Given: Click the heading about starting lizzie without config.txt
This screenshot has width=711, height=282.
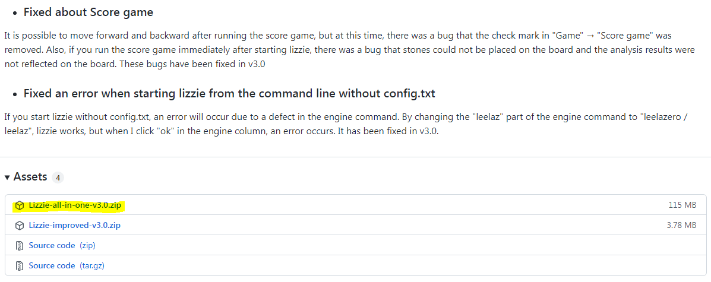Looking at the screenshot, I should pos(229,94).
